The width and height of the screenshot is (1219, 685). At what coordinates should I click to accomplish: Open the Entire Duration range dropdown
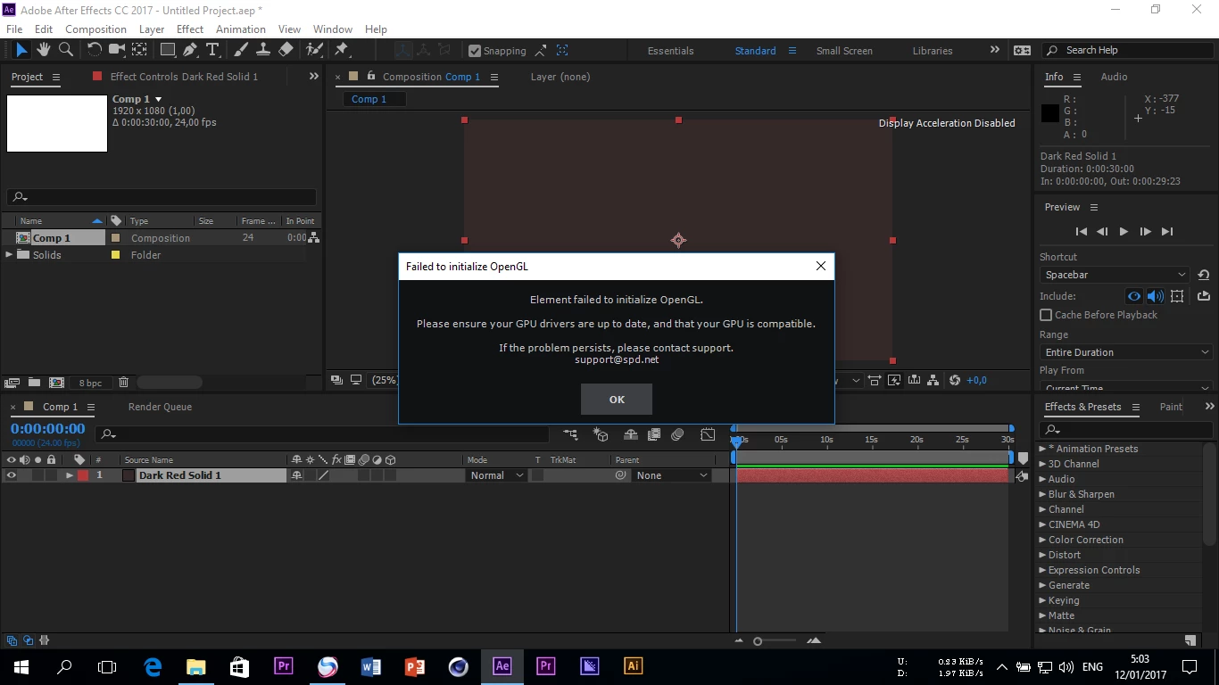1126,352
